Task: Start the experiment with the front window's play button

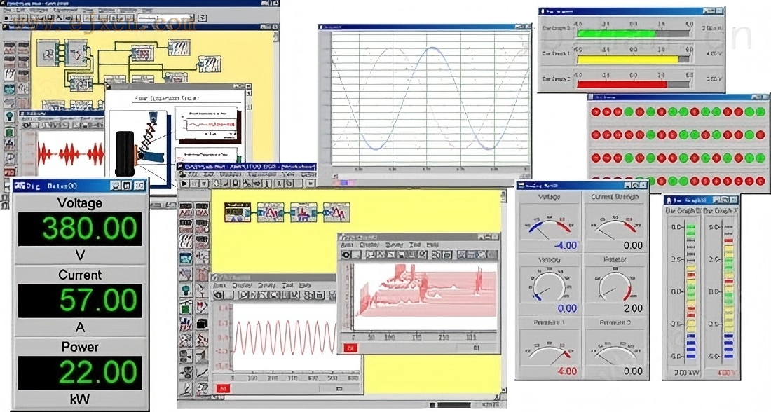Action: [185, 184]
